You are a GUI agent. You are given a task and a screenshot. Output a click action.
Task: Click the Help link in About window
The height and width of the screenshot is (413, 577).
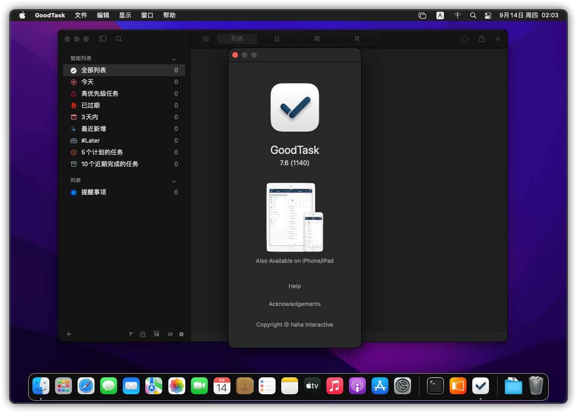point(295,286)
